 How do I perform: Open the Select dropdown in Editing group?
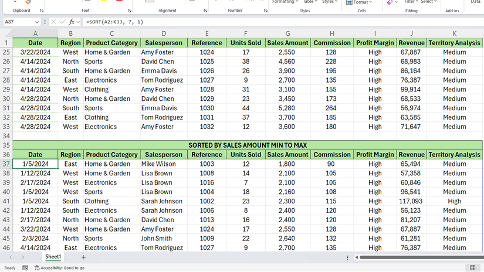(x=429, y=2)
